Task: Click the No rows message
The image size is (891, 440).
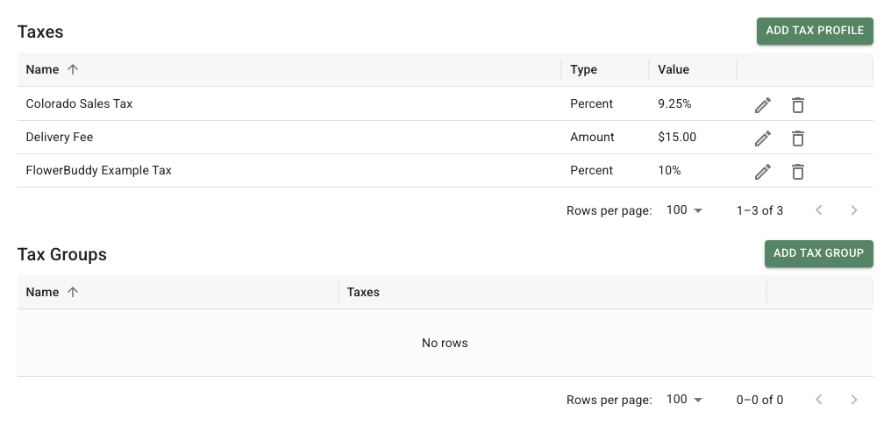Action: 445,343
